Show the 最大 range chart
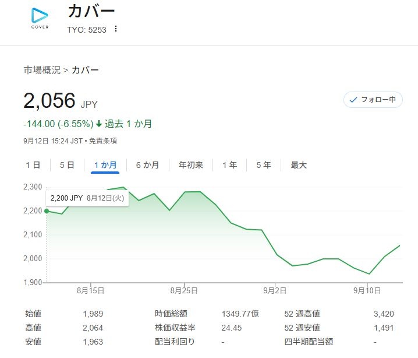The width and height of the screenshot is (418, 358). click(x=299, y=165)
